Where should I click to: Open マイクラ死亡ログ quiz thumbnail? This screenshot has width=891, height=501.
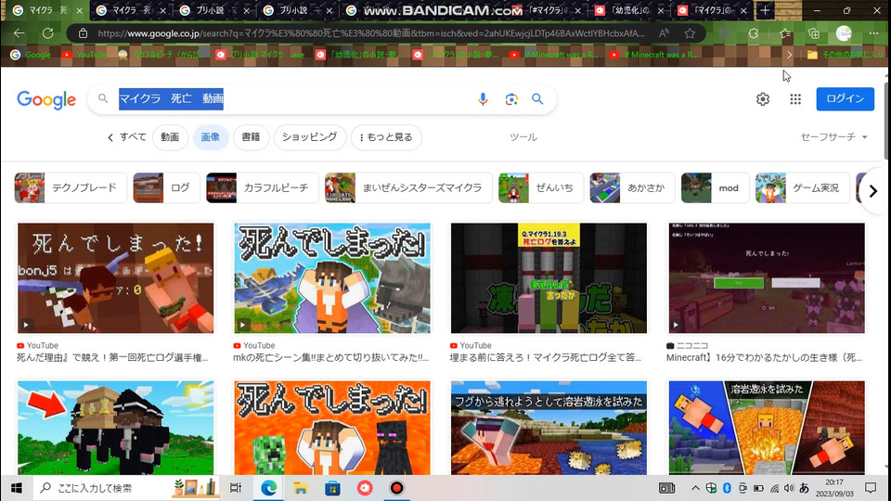(549, 278)
